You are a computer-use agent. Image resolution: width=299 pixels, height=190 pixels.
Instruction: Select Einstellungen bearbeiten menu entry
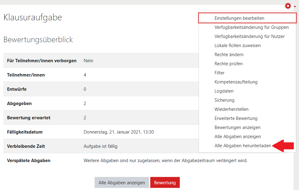click(248, 18)
